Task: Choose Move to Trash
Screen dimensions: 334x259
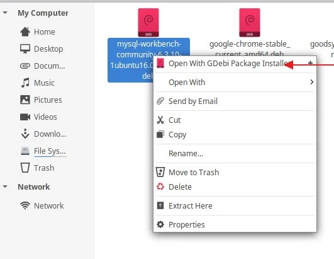Action: (x=235, y=173)
